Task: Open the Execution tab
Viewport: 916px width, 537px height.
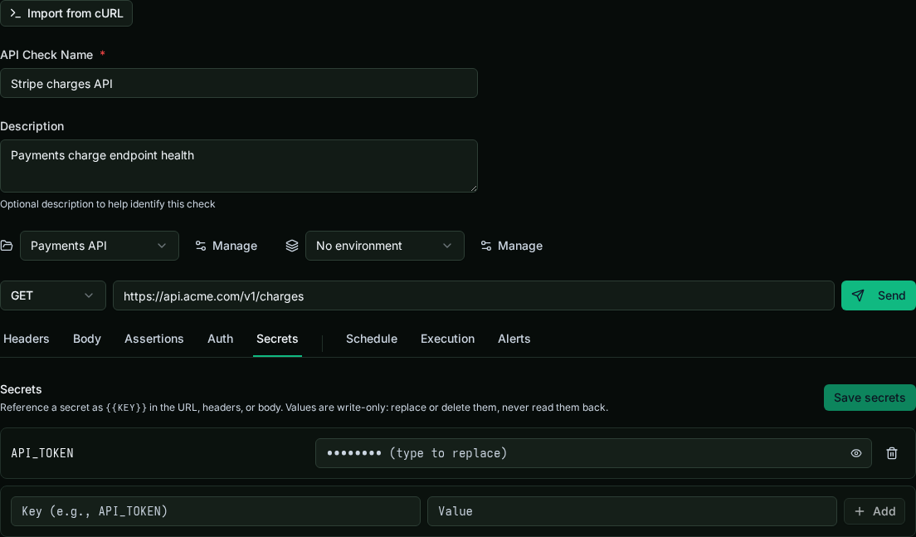Action: click(447, 339)
